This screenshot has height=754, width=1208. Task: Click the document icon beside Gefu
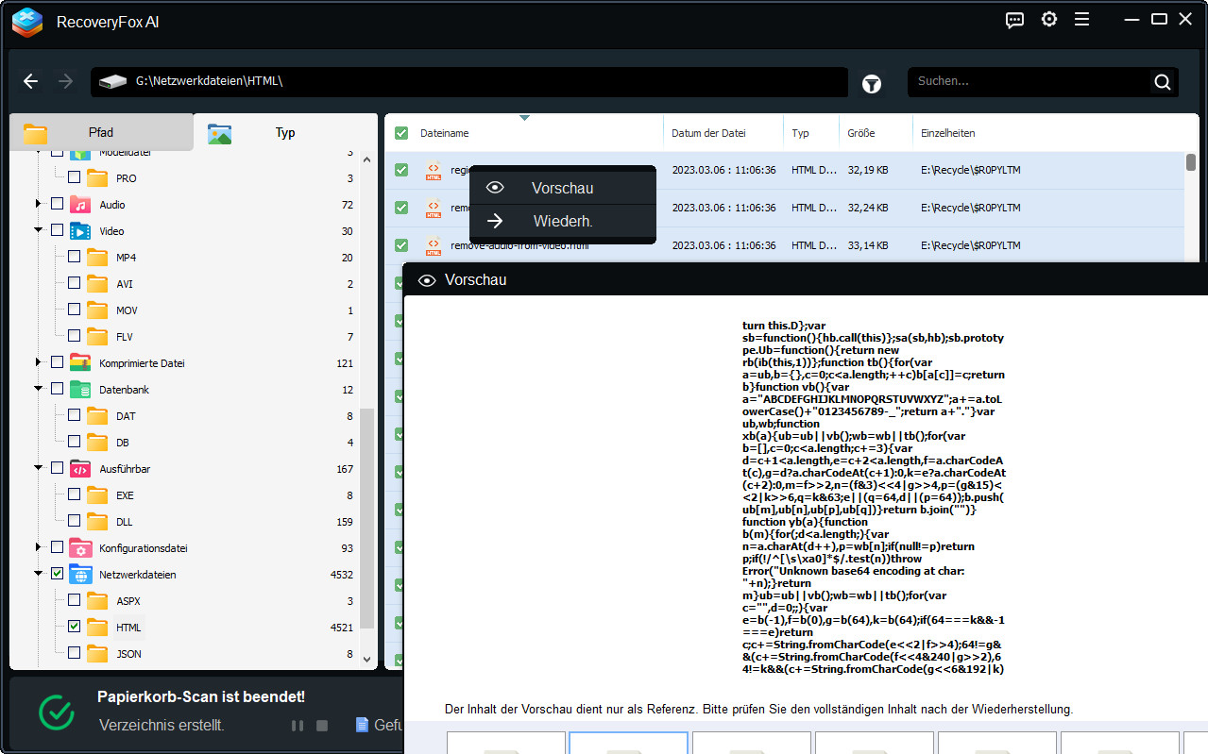click(x=362, y=725)
